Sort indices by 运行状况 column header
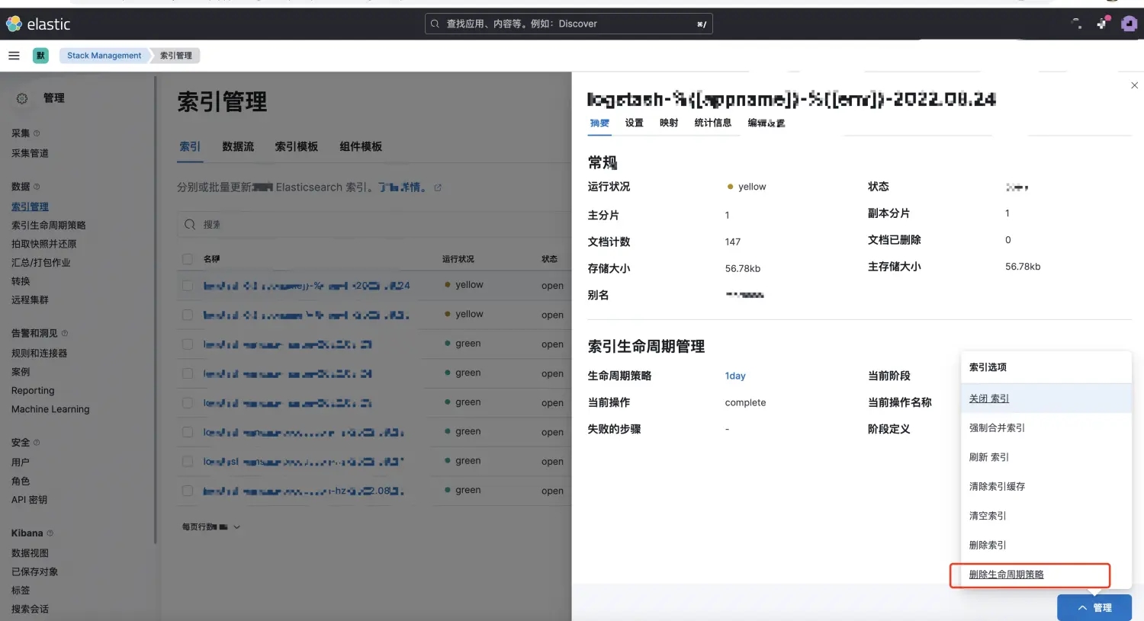 pos(458,259)
